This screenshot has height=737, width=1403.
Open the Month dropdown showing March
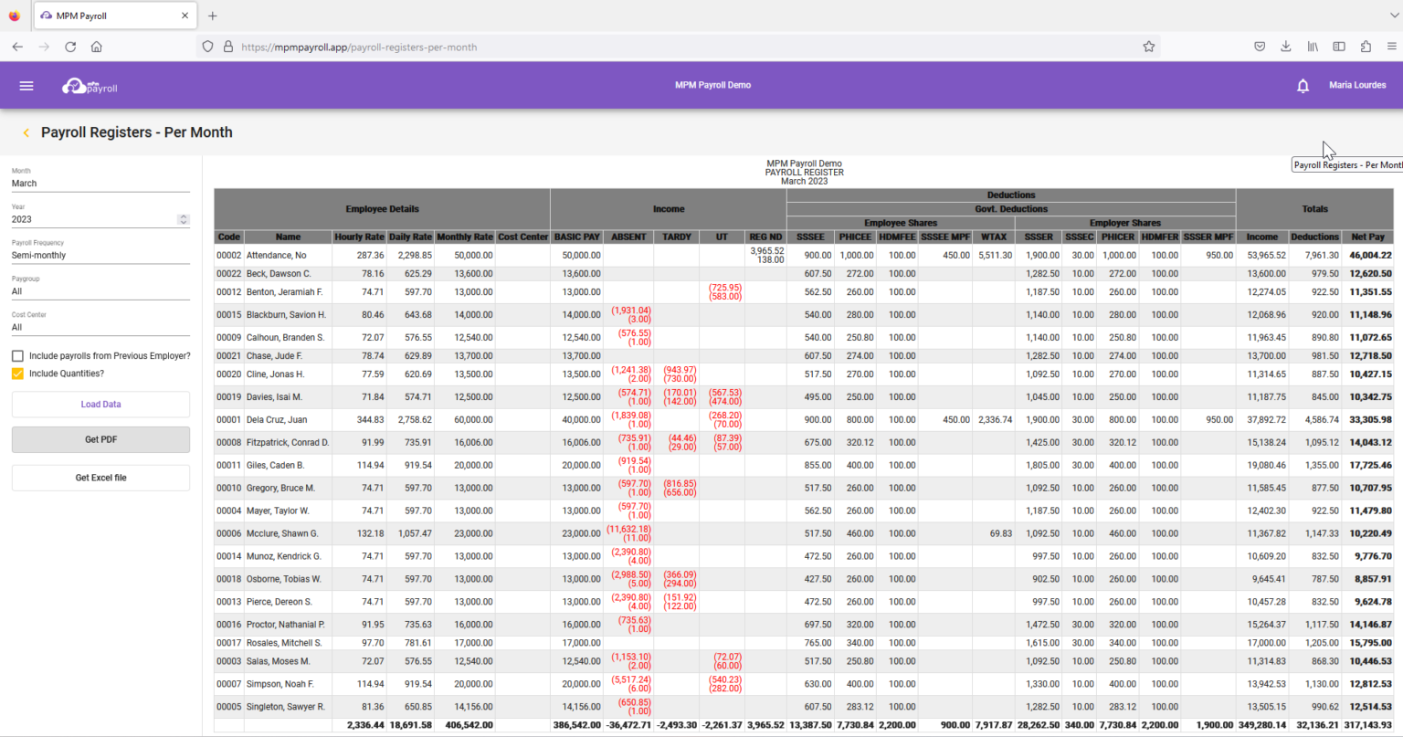(100, 184)
